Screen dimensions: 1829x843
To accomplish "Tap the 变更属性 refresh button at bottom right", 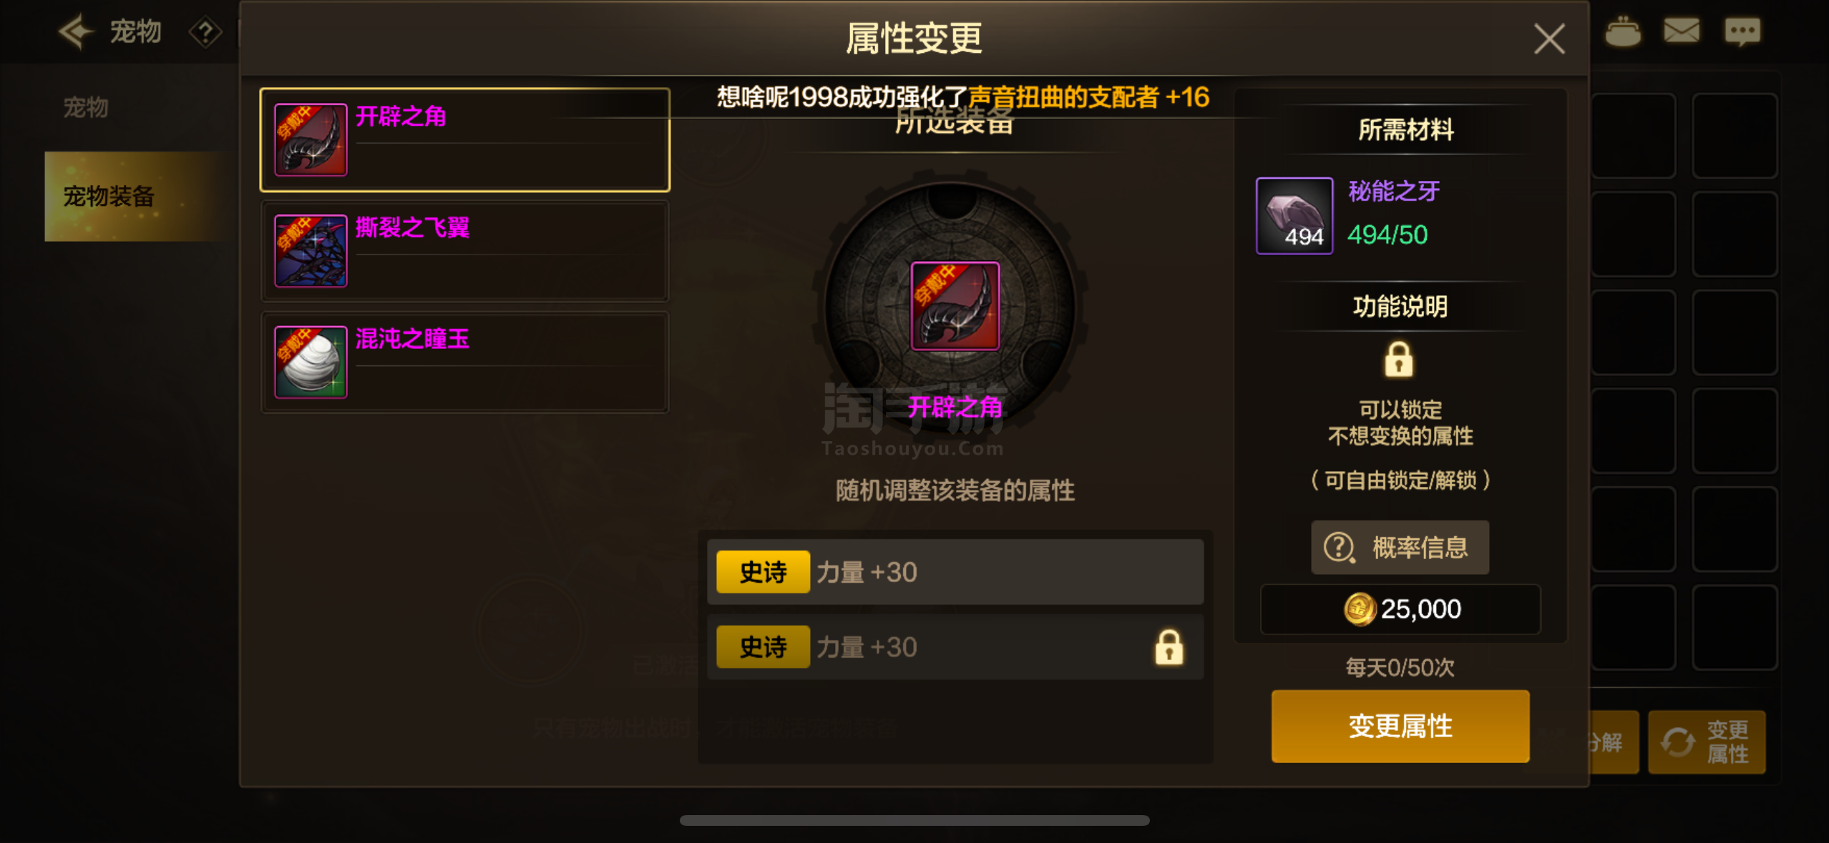I will pyautogui.click(x=1707, y=741).
